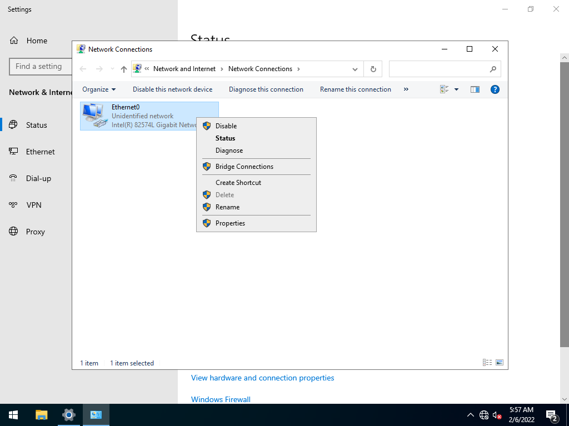Open recent locations dropdown arrow
Viewport: 569px width, 426px height.
112,69
